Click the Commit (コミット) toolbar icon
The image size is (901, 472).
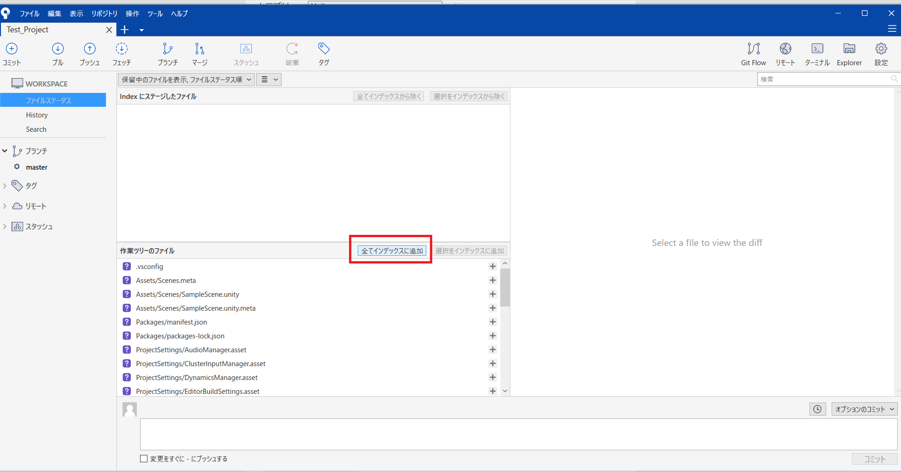pyautogui.click(x=12, y=54)
